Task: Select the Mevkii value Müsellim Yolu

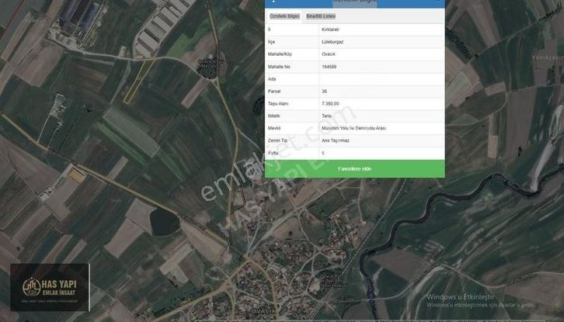Action: tap(353, 128)
